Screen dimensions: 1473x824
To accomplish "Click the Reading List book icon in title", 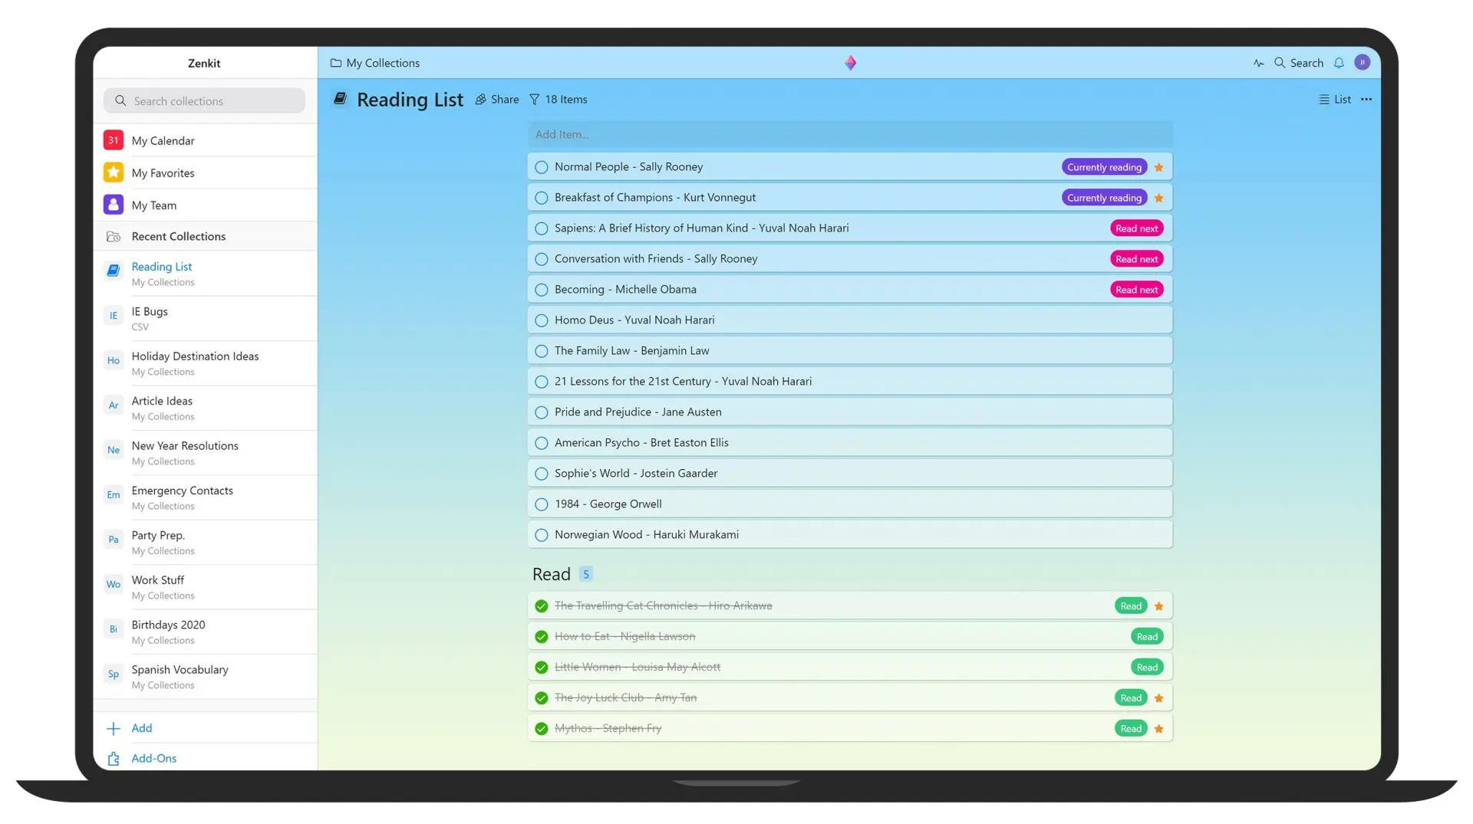I will 341,99.
